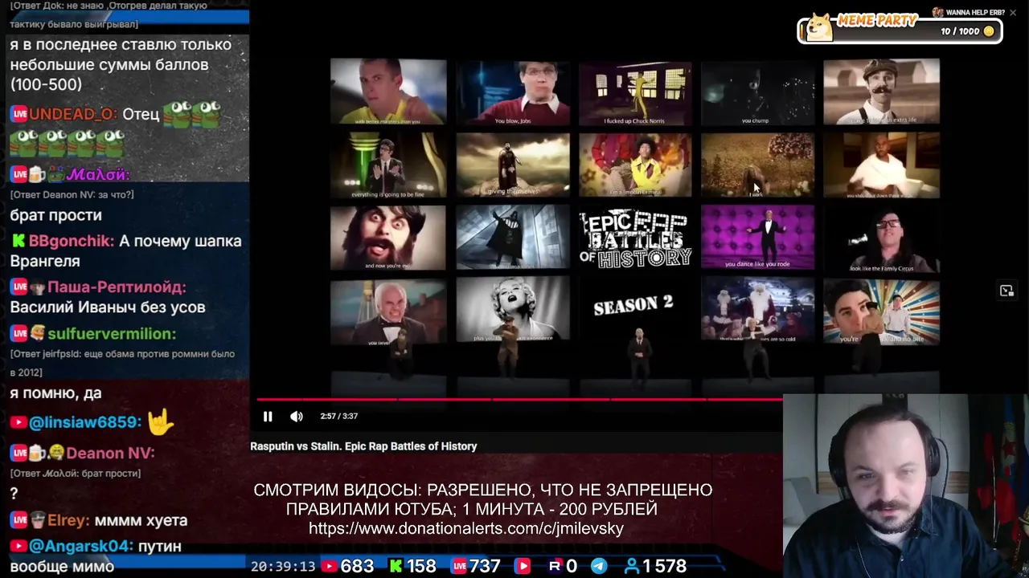The width and height of the screenshot is (1029, 578).
Task: Click the streamer webcam overlay
Action: [905, 486]
